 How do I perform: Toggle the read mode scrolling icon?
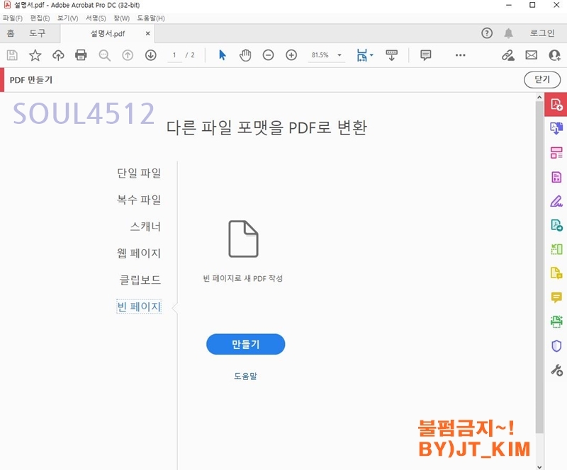392,55
